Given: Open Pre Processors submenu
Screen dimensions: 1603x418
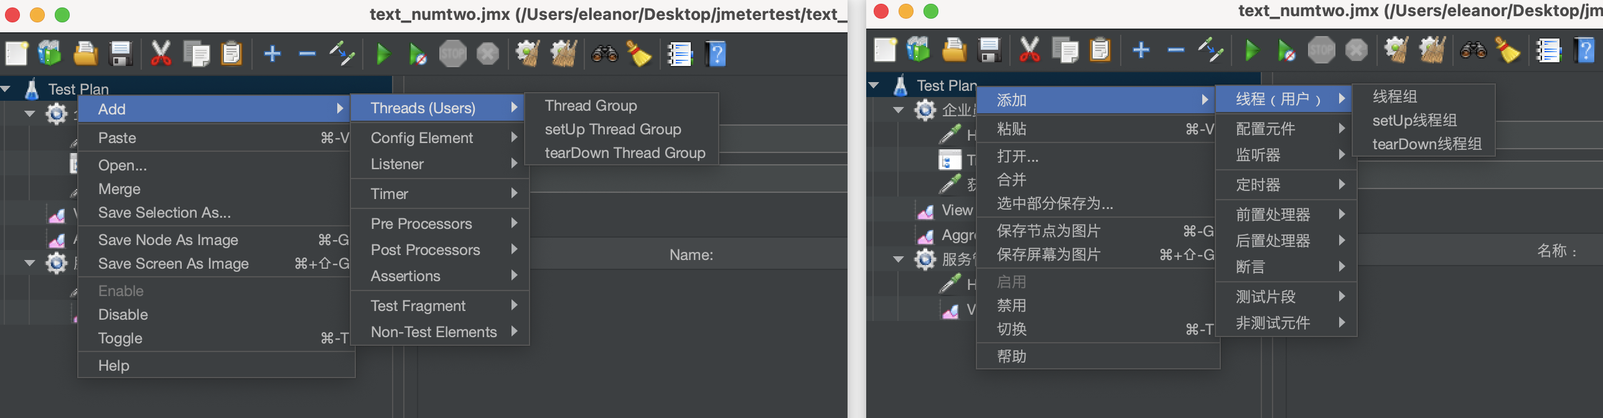Looking at the screenshot, I should (440, 223).
